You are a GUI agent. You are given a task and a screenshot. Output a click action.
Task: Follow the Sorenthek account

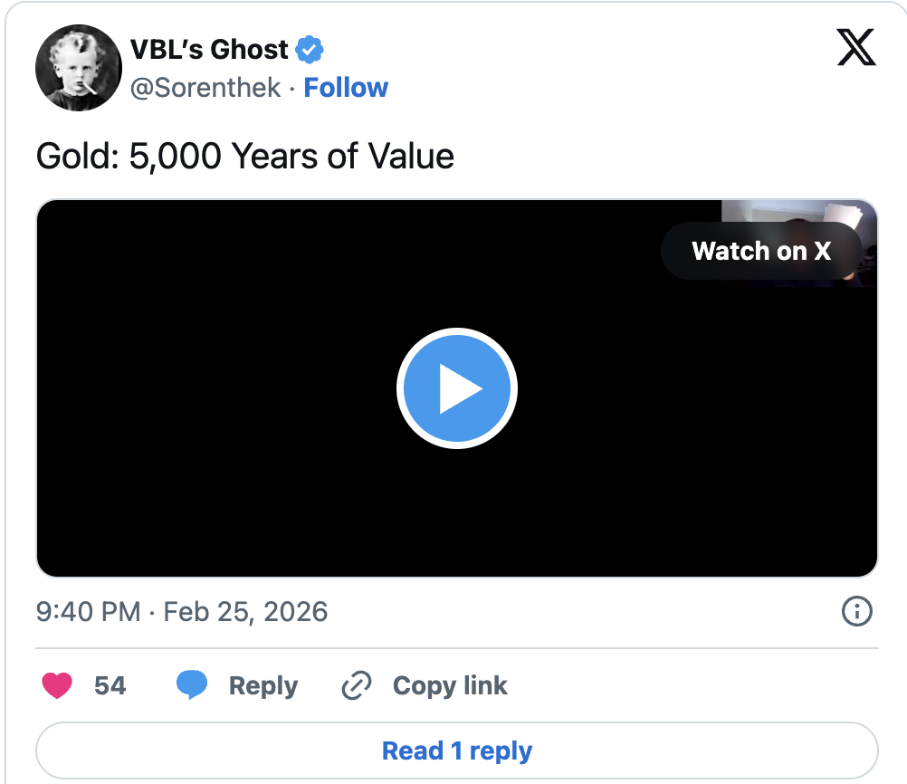(x=346, y=88)
